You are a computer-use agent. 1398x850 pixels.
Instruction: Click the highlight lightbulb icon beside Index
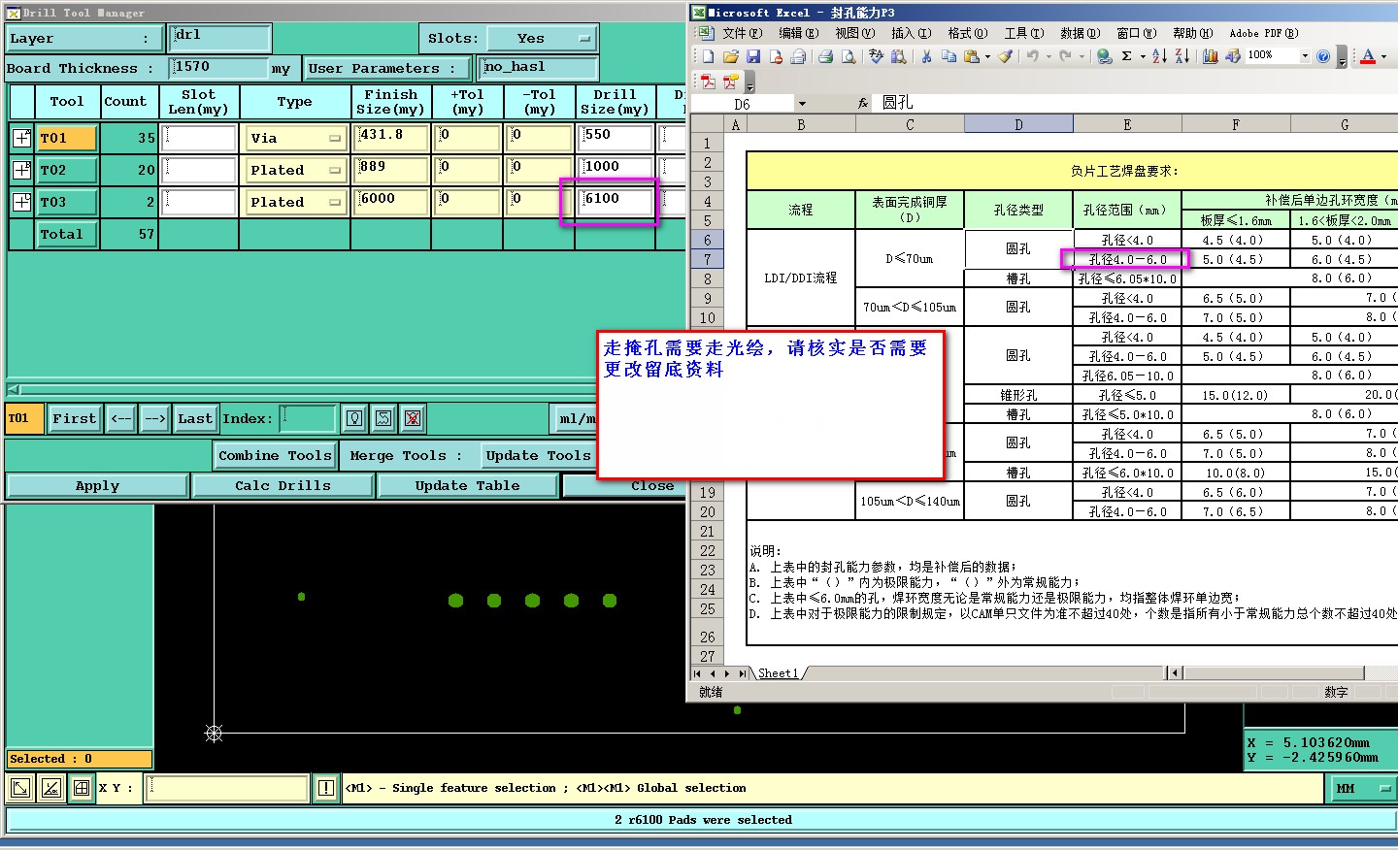(x=354, y=418)
